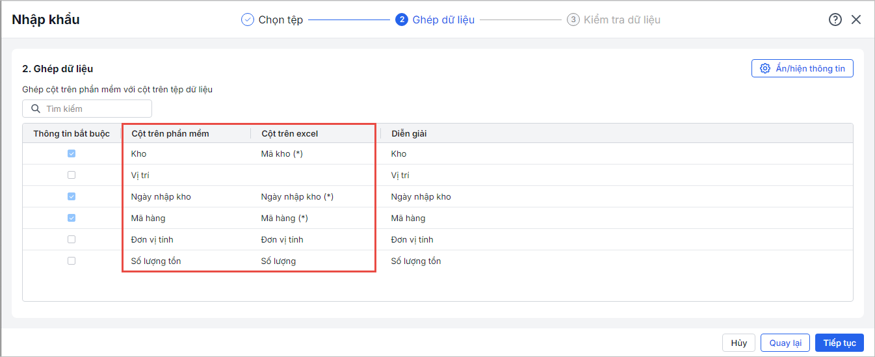Toggle the required checkbox for Số lượng tồn
The width and height of the screenshot is (875, 357).
point(72,261)
